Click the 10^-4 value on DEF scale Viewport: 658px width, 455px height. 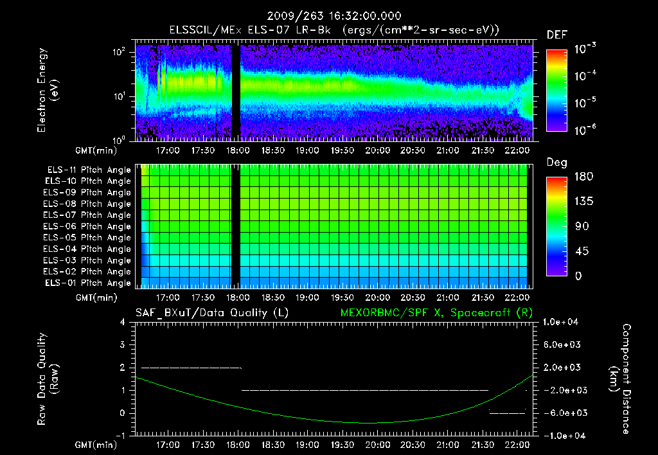(x=585, y=76)
